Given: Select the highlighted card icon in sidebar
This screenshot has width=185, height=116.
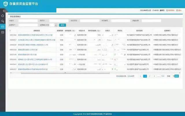Looking at the screenshot, I should click(3, 27).
